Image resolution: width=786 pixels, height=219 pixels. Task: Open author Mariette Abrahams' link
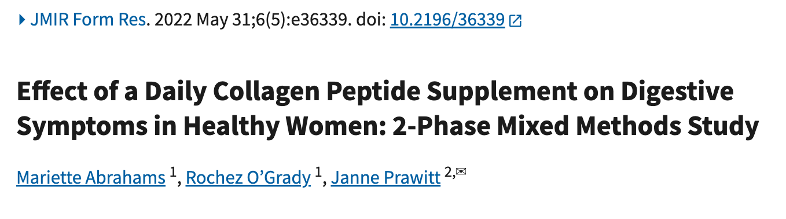click(x=91, y=178)
